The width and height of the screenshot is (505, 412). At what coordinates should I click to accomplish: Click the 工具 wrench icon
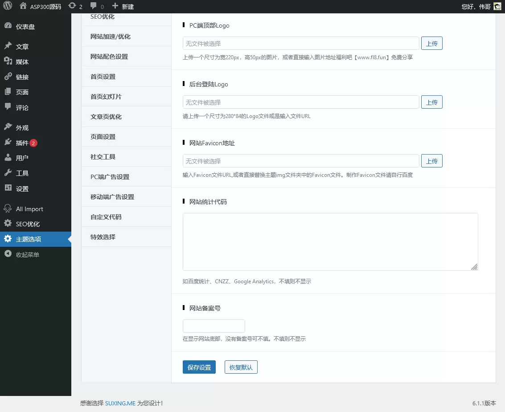point(8,172)
